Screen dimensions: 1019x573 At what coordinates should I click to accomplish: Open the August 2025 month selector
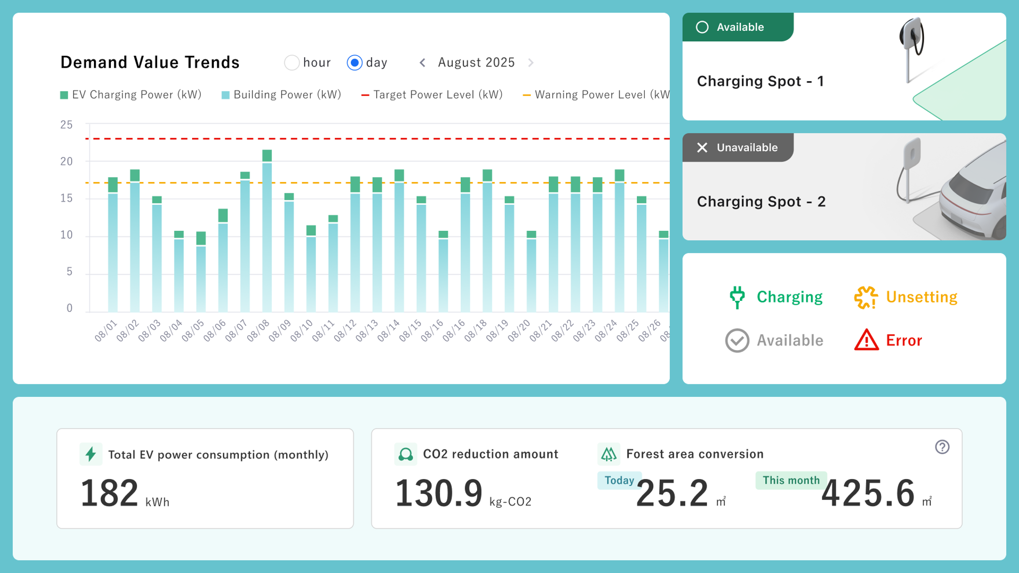476,63
